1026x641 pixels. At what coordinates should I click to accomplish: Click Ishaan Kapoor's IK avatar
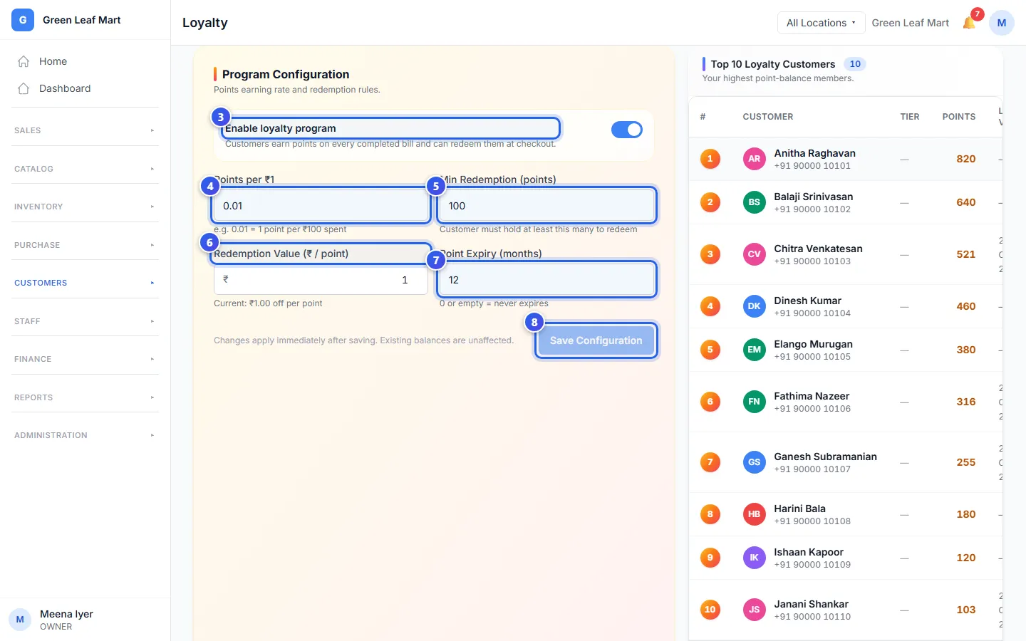(755, 558)
